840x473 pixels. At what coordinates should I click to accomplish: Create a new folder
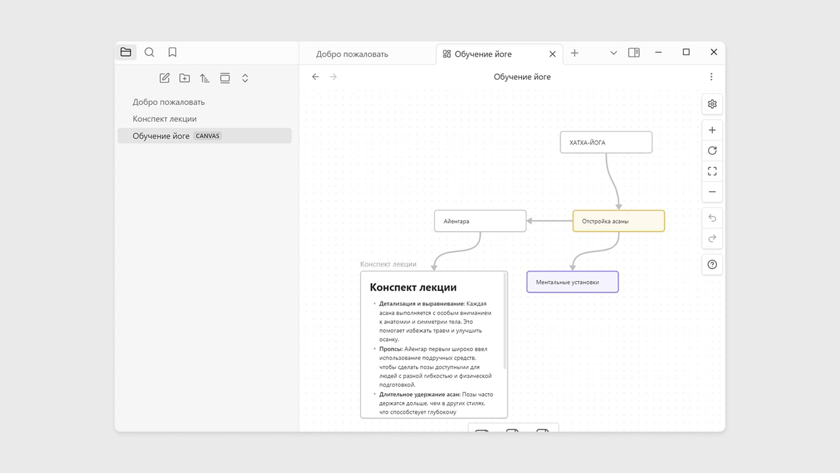point(185,78)
